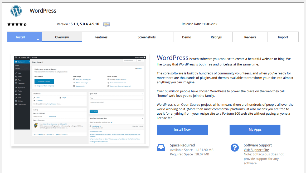The image size is (306, 173).
Task: Open the Install tab
Action: pos(21,37)
